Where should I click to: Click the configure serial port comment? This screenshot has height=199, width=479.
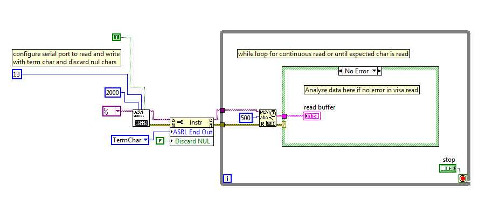tap(67, 58)
